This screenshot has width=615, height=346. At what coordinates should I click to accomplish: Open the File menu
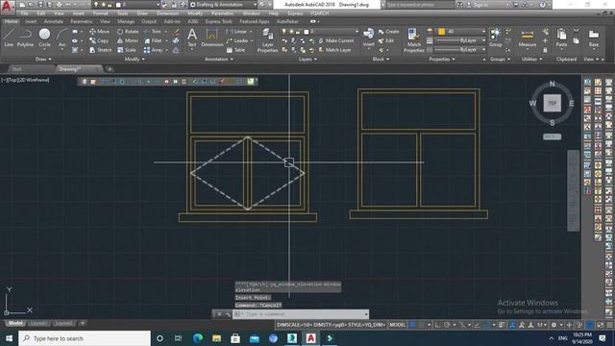coord(24,13)
